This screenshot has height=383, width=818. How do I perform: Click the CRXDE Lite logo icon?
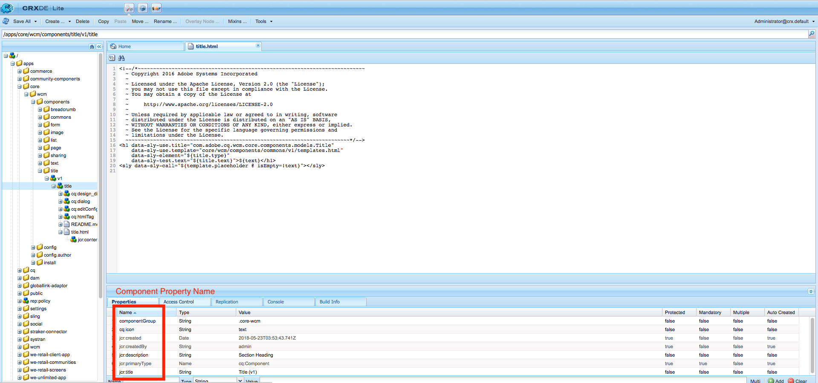7,8
